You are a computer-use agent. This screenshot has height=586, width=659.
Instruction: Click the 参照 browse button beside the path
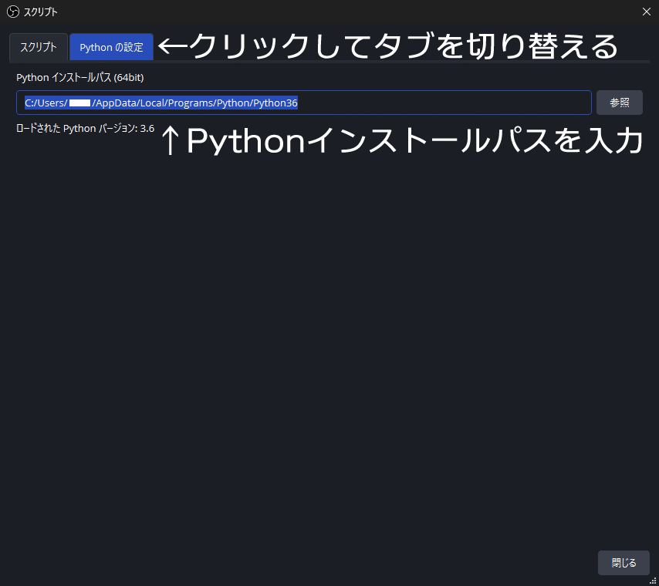[x=620, y=102]
